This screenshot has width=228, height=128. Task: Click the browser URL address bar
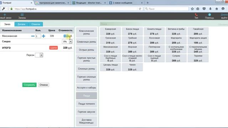pos(76,9)
